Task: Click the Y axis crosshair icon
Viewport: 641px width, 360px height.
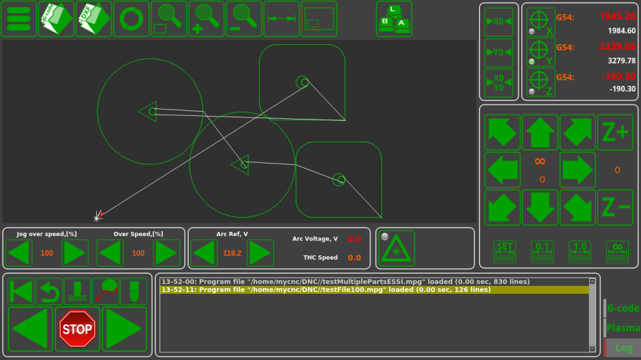Action: [541, 52]
